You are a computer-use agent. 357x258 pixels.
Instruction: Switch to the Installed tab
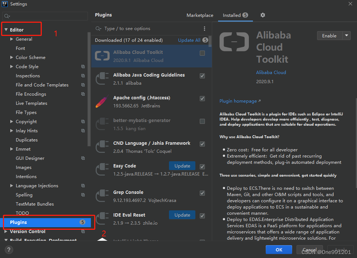235,15
